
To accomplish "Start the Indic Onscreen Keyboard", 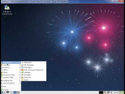I will point(34,70).
